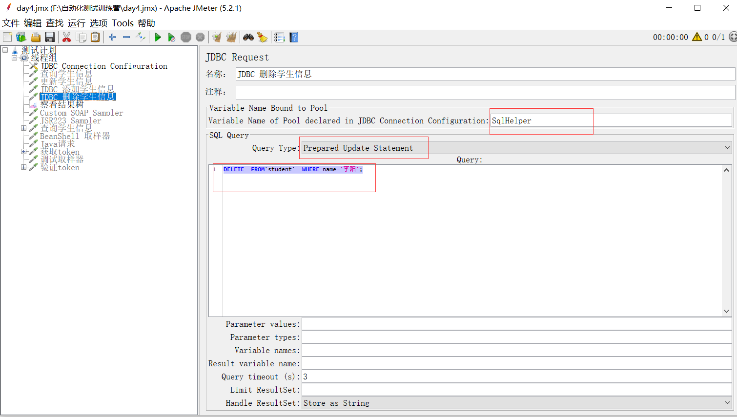
Task: Open Search with binoculars icon
Action: pyautogui.click(x=248, y=37)
